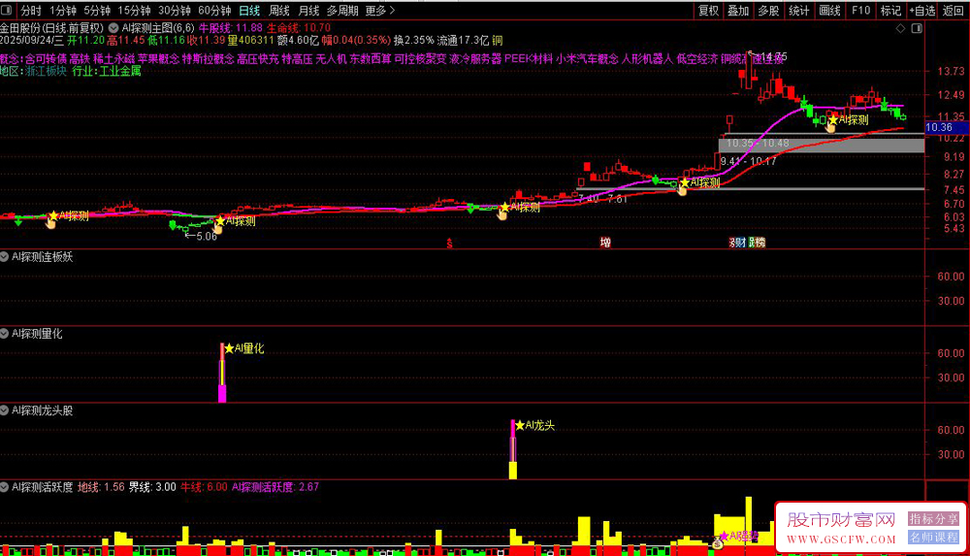Select the 日线 daily tab

pyautogui.click(x=249, y=11)
